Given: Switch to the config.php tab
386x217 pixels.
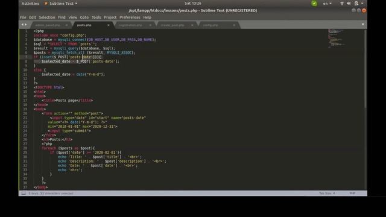Looking at the screenshot, I should 210,25.
